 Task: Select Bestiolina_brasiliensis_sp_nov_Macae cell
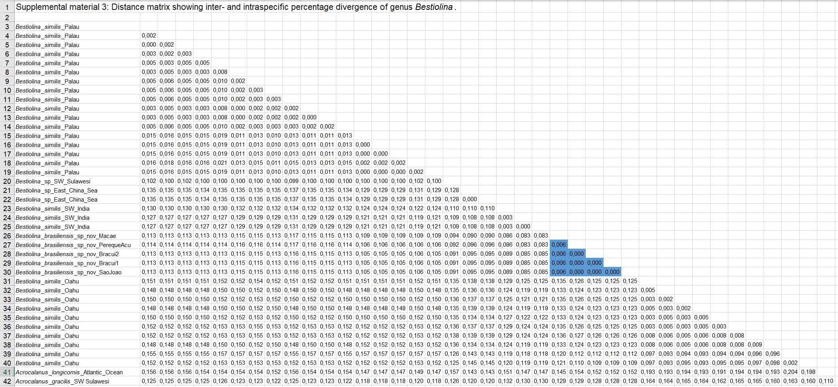tap(77, 236)
